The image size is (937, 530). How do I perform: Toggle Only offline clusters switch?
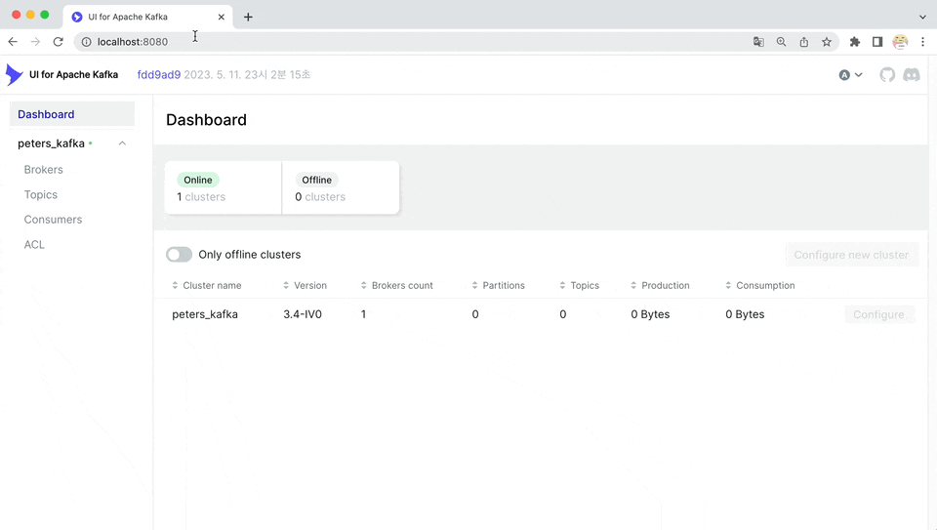(179, 255)
